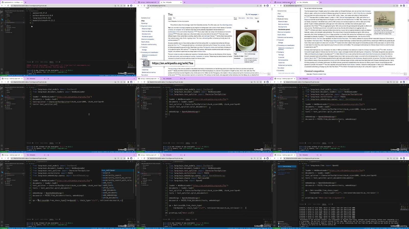This screenshot has height=229, width=409.
Task: Click the blue Run and Debug button
Action: (x=287, y=166)
